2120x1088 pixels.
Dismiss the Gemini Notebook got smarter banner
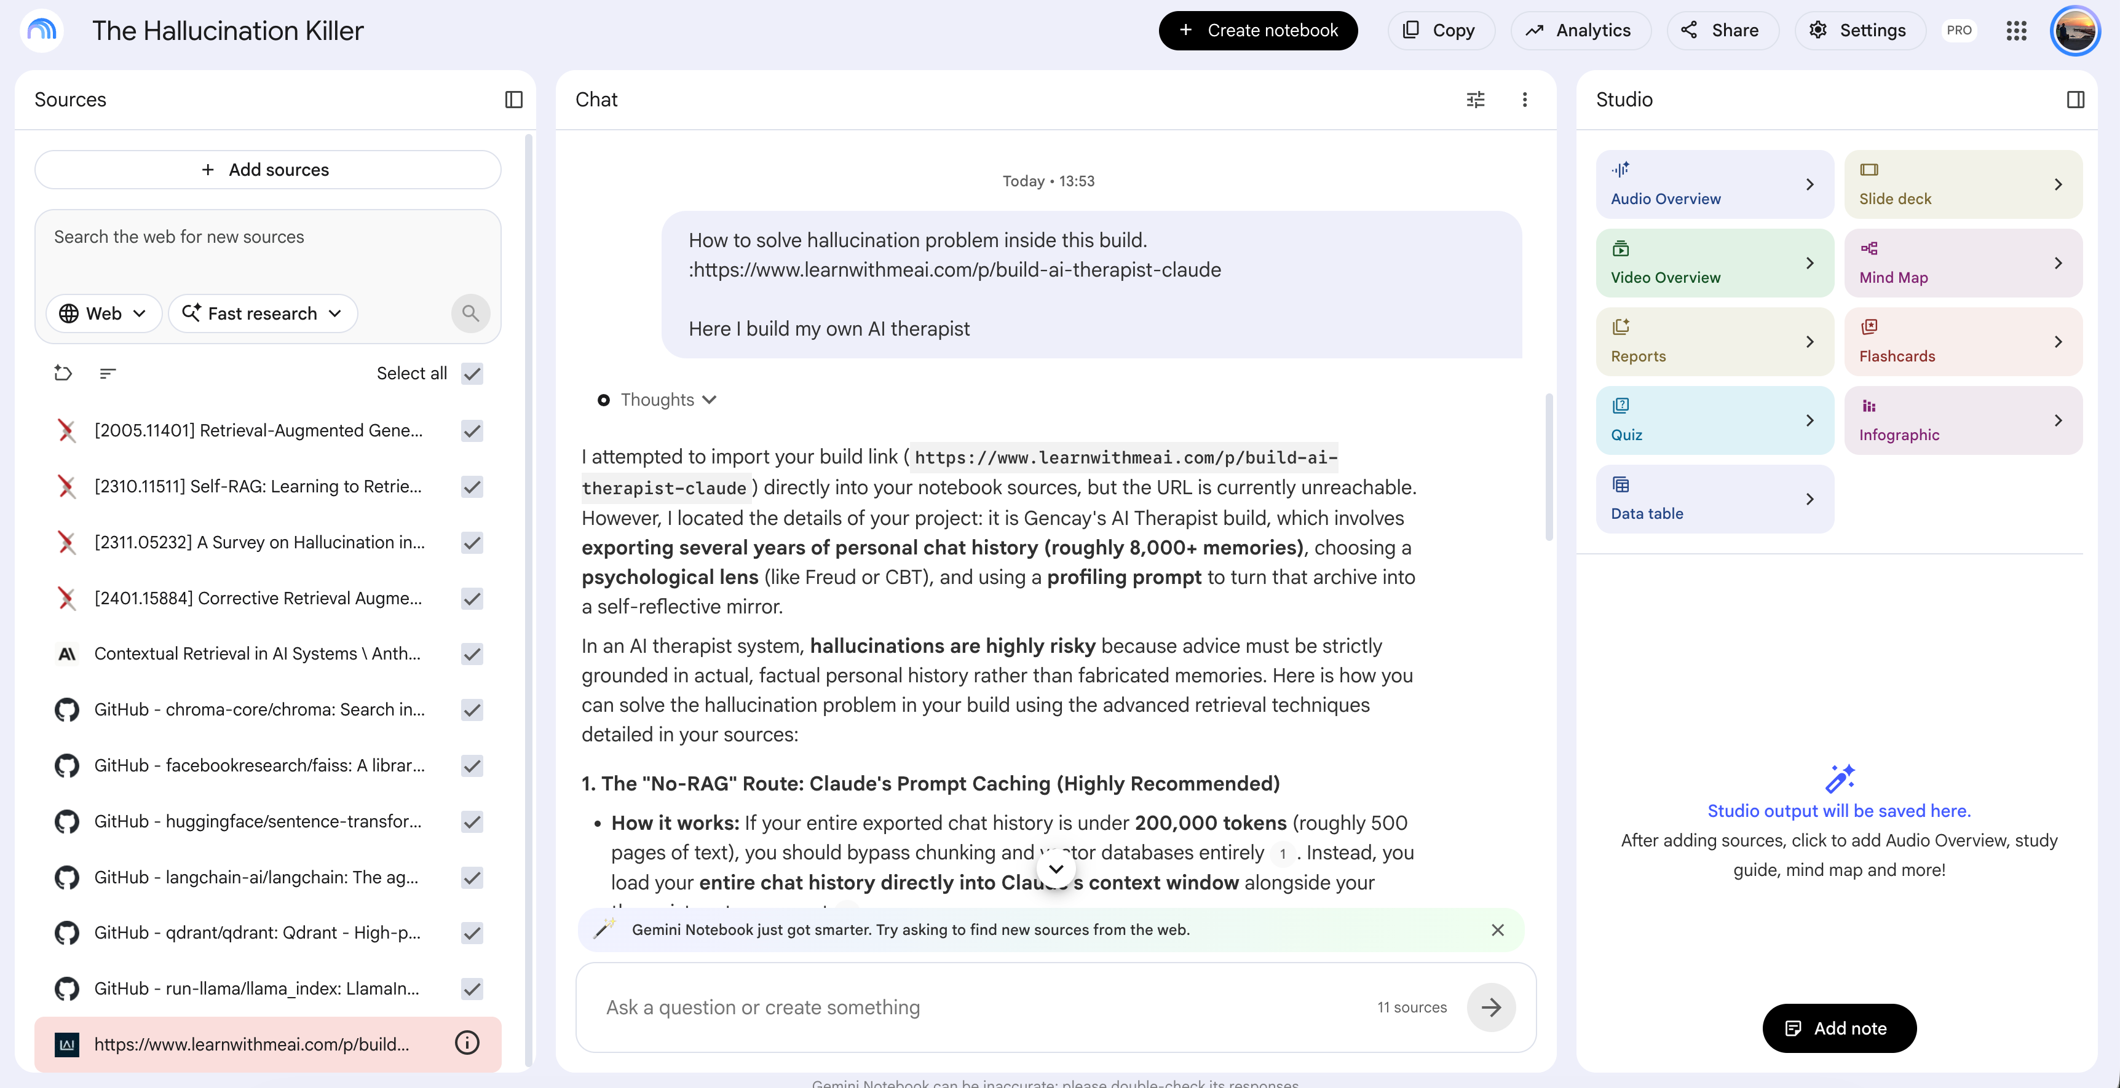click(1497, 930)
